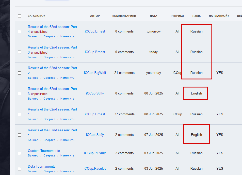Click Баннер under the Part 4 article

pyautogui.click(x=33, y=36)
